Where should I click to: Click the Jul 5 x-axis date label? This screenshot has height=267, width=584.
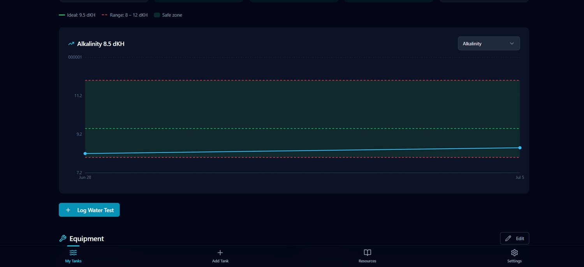pyautogui.click(x=520, y=177)
